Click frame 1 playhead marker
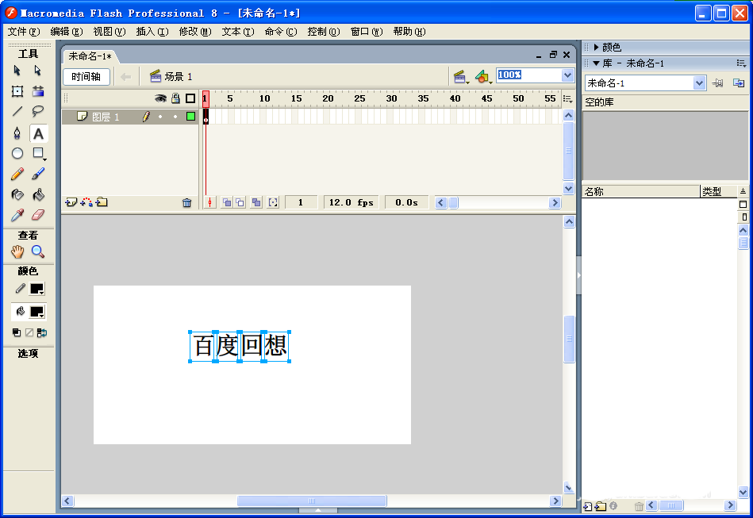The image size is (753, 518). click(206, 99)
